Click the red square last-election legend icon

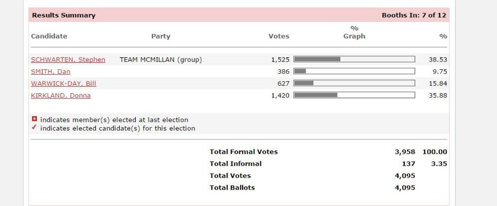(34, 119)
